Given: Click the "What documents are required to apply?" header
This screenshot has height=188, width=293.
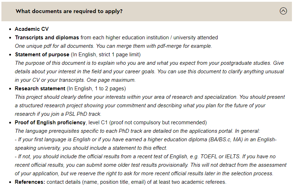Looking at the screenshot, I should [69, 11].
